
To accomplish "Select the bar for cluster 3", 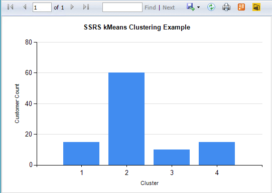I will point(172,157).
